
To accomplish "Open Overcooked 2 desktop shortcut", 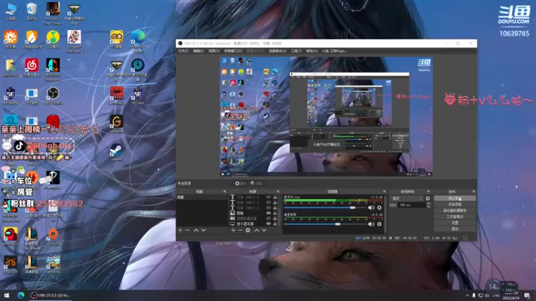I will [x=53, y=266].
